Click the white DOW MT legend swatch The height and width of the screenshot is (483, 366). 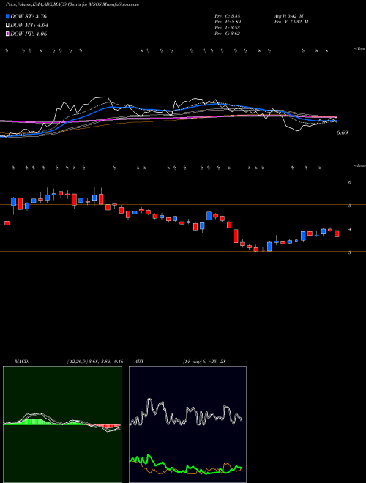pyautogui.click(x=8, y=26)
